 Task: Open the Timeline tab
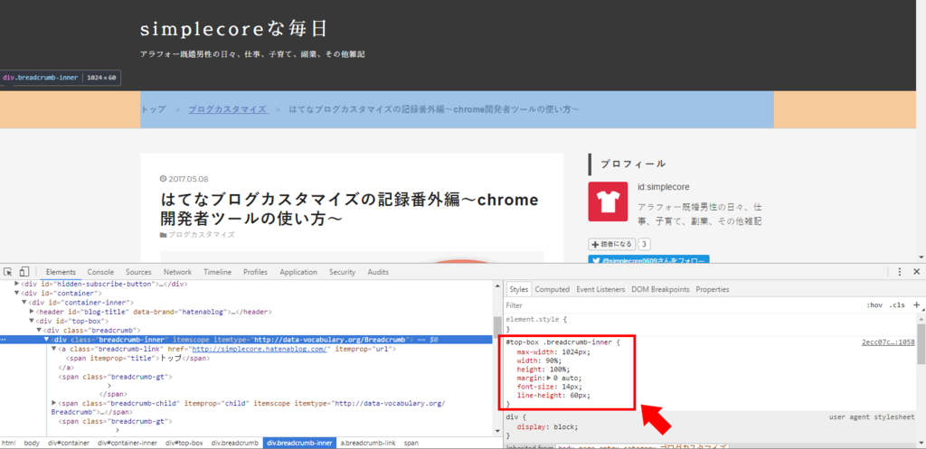coord(217,272)
